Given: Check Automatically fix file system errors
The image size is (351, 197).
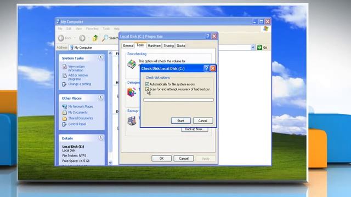Looking at the screenshot, I should (147, 84).
